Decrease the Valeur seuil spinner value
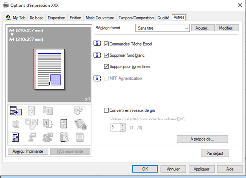This screenshot has width=246, height=178. click(123, 129)
